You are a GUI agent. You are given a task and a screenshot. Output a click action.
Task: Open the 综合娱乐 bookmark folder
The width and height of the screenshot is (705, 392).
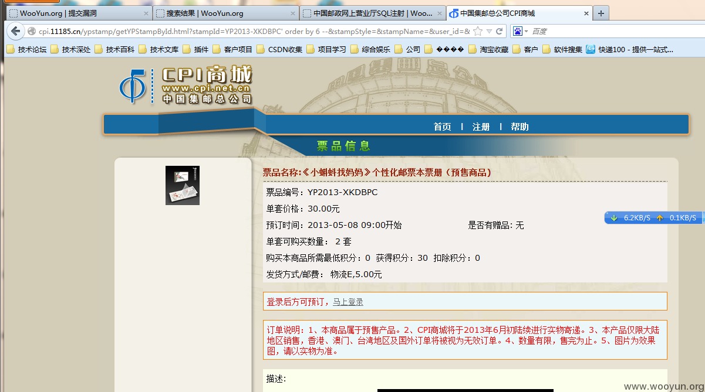(370, 50)
